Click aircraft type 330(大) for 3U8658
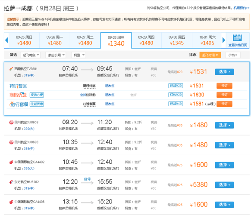Screen dimensions: 251x215 click(29, 129)
